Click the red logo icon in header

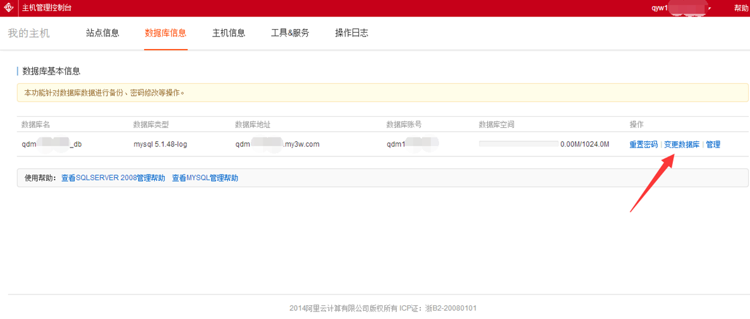coord(9,8)
